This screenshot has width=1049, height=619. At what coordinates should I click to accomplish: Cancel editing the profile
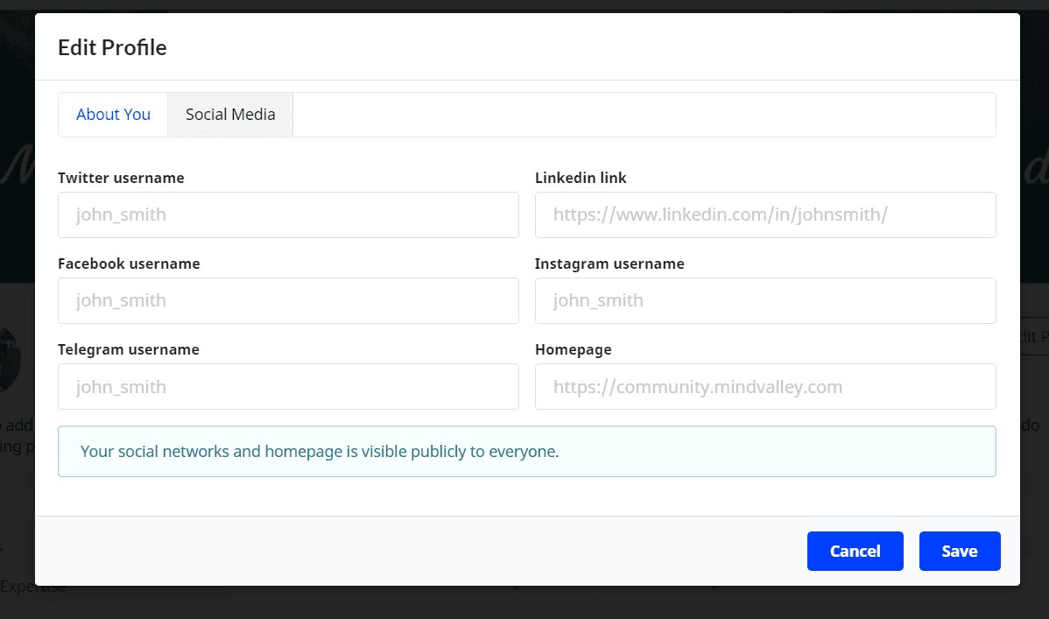pyautogui.click(x=855, y=552)
